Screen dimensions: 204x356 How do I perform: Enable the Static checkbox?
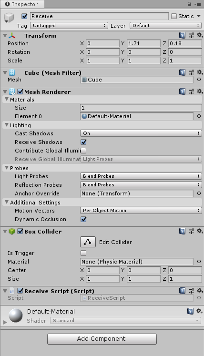[x=174, y=16]
